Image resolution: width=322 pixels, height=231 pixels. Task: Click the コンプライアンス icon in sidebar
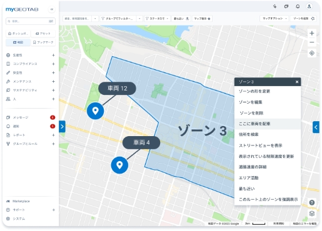(x=8, y=64)
